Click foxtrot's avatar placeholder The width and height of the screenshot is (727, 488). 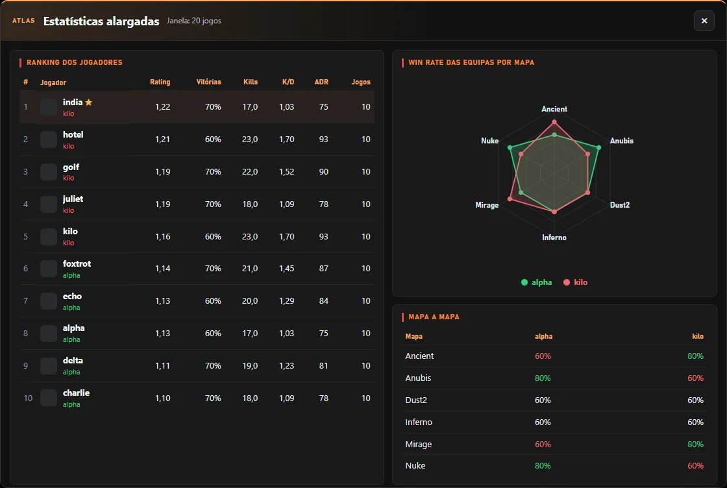(49, 269)
